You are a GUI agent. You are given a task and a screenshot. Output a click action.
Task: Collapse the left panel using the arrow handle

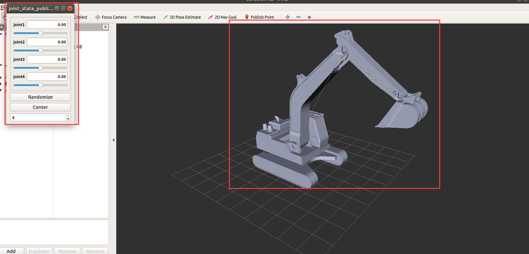pyautogui.click(x=113, y=140)
